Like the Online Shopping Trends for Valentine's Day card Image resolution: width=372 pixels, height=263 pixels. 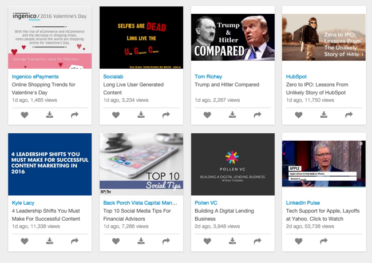pos(25,115)
